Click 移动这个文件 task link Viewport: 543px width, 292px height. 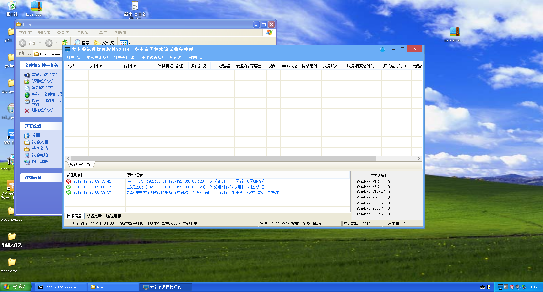pyautogui.click(x=44, y=81)
